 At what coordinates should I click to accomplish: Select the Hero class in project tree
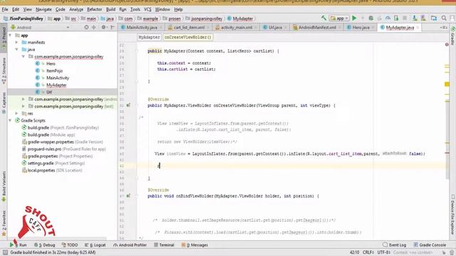tap(51, 63)
